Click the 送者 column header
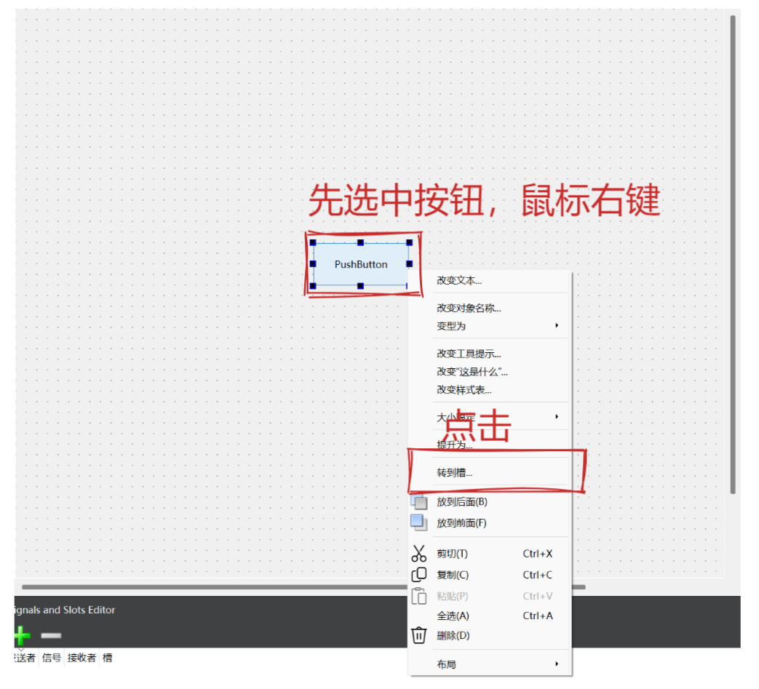This screenshot has height=689, width=759. click(x=25, y=658)
